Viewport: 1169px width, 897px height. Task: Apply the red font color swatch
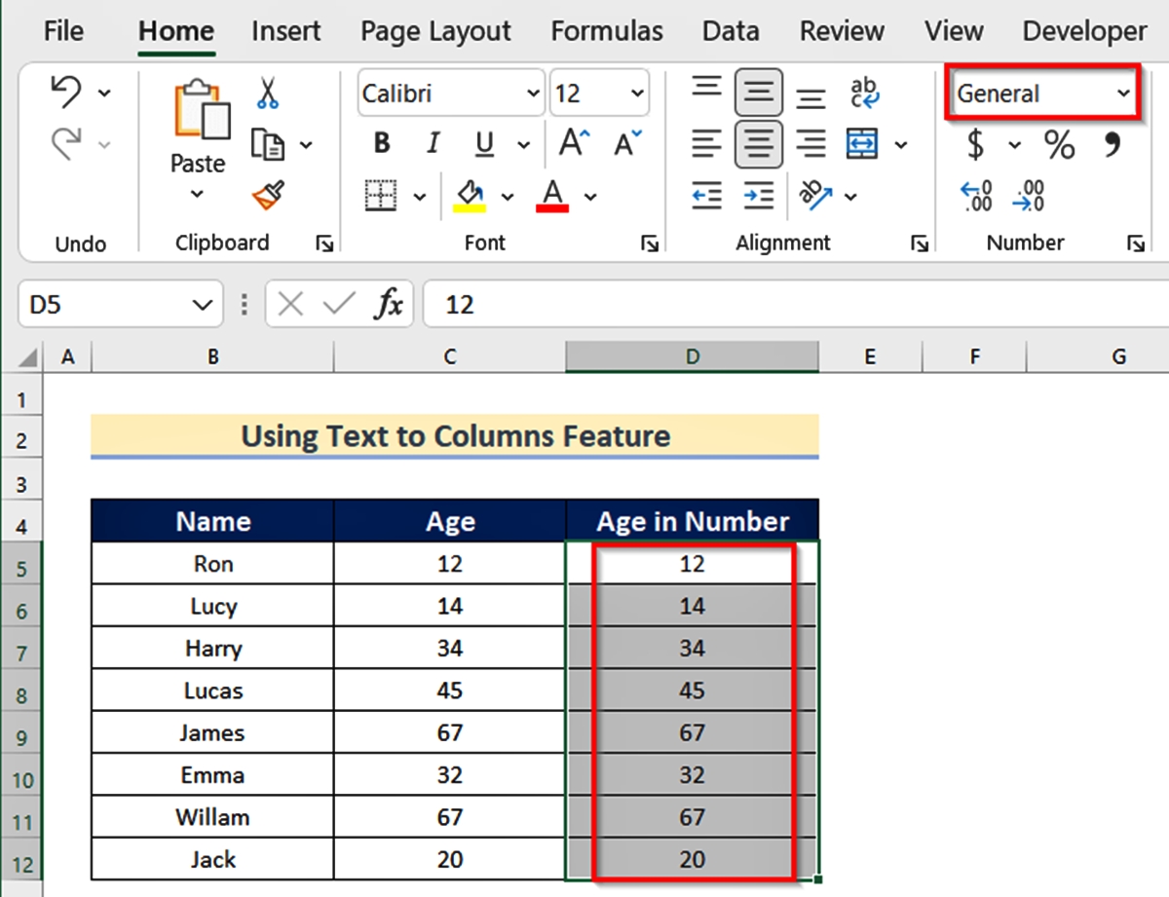[552, 196]
